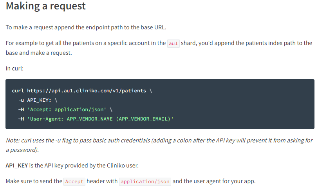
Task: Click the word 'curl' starting the command
Action: pyautogui.click(x=18, y=91)
